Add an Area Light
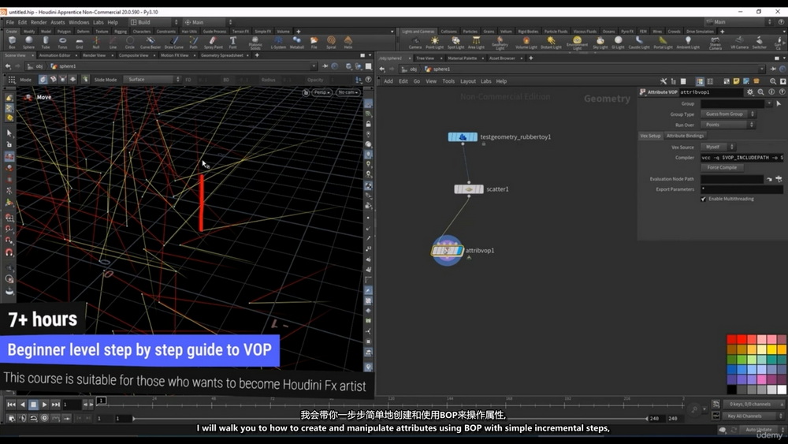This screenshot has height=444, width=788. 476,43
